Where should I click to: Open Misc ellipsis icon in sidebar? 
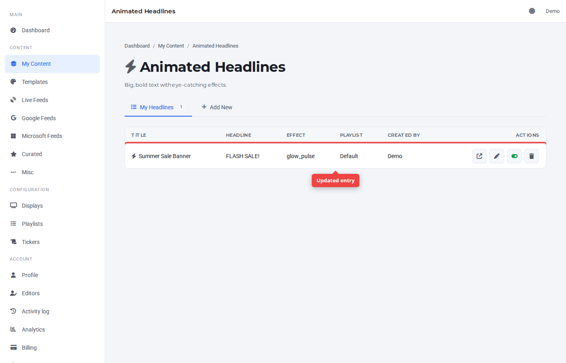(x=13, y=172)
